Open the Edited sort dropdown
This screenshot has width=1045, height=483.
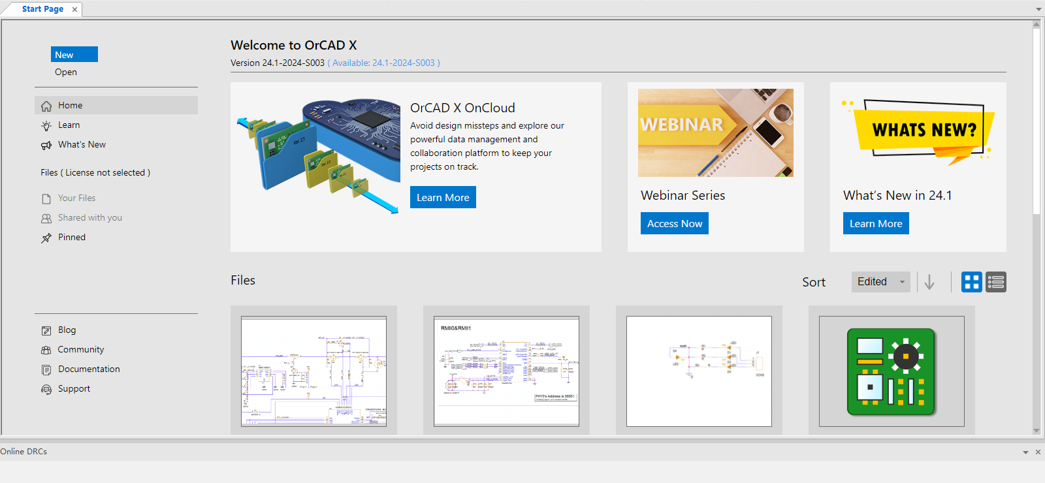click(880, 282)
